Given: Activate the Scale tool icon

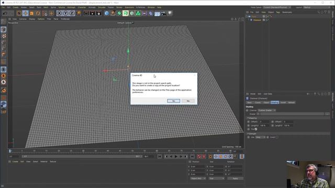Looking at the screenshot, I should pyautogui.click(x=31, y=14).
